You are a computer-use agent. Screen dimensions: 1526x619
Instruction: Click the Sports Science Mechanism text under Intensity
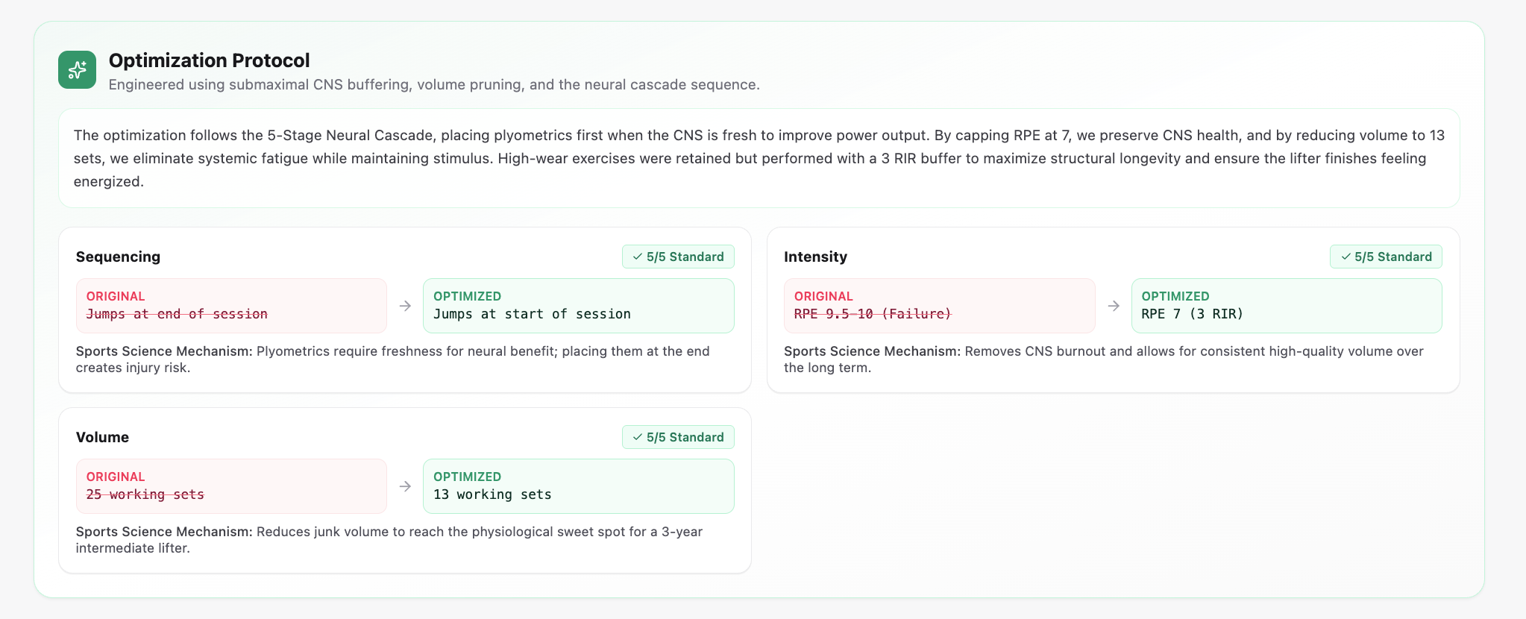pos(1104,359)
